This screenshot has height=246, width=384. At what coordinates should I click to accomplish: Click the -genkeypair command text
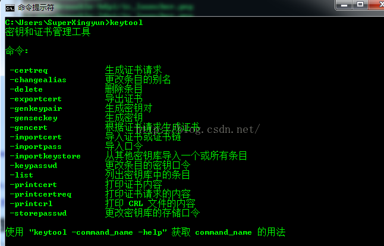point(36,109)
